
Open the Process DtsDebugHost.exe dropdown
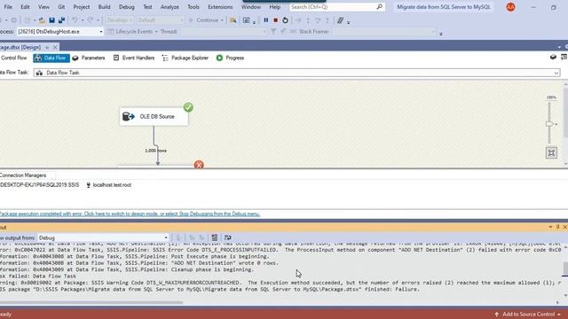coord(60,32)
